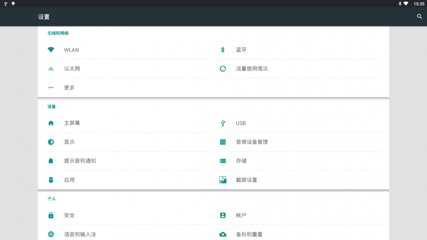Tap the Android robot icon beside 应用
This screenshot has width=427, height=240.
[x=51, y=180]
